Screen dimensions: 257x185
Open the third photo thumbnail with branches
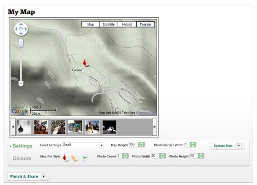(x=58, y=127)
